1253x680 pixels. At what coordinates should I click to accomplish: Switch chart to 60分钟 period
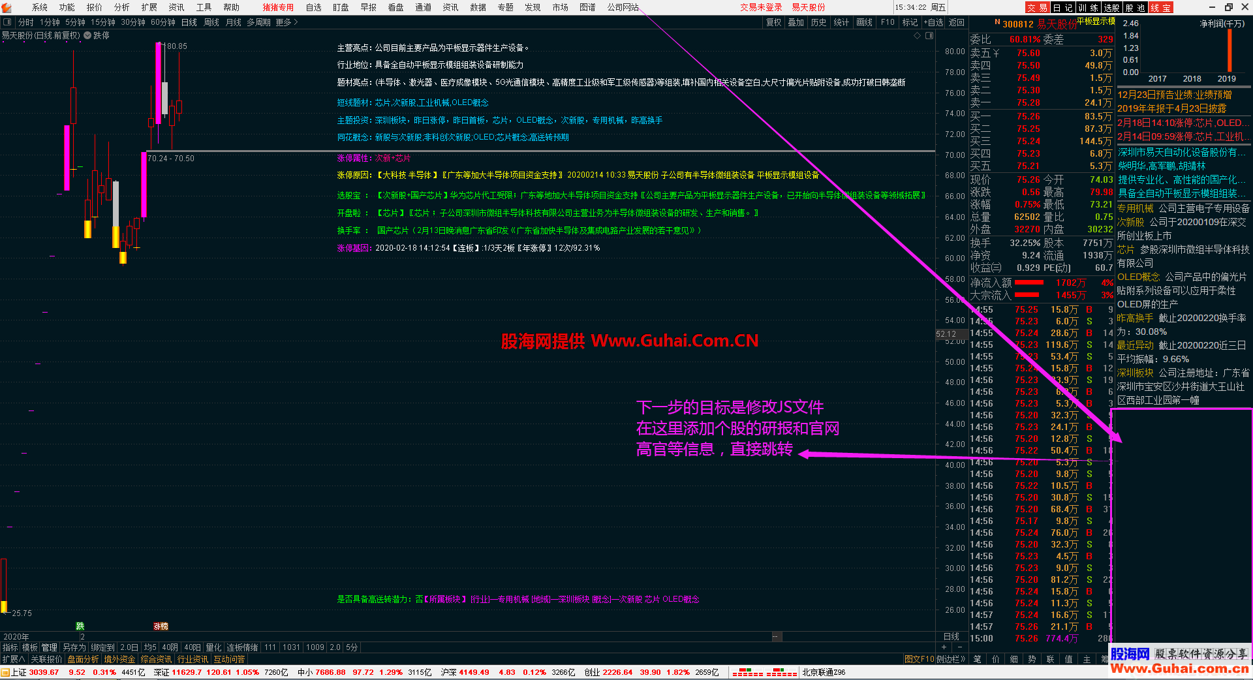[x=162, y=22]
